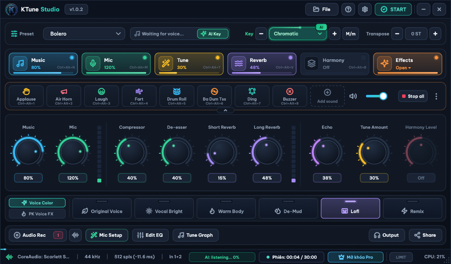Viewport: 451px width, 264px height.
Task: Toggle the Music module power dot
Action: tap(72, 58)
